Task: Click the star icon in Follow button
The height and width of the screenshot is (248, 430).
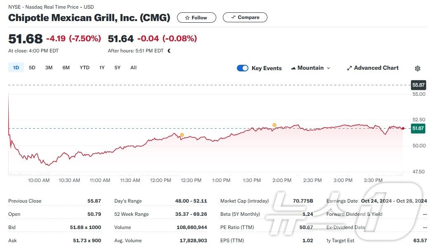Action: [187, 18]
